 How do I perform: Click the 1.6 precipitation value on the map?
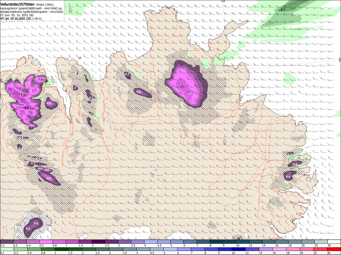[x=11, y=91]
